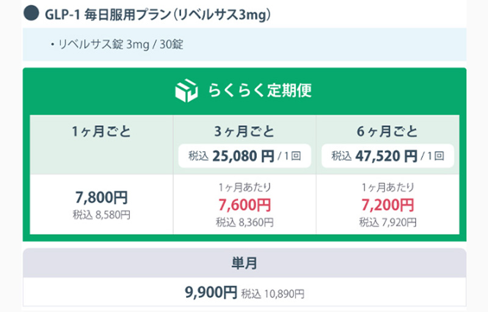Select the 6ヶ月ごと plan header

[x=387, y=132]
